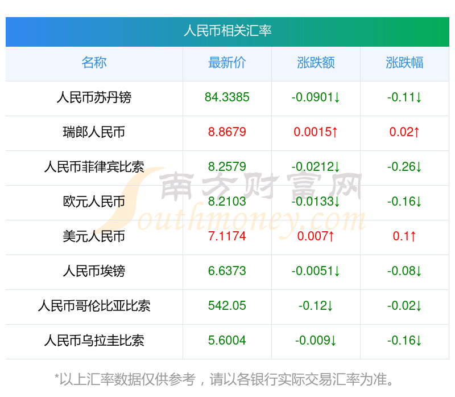Click the 0.0015↑ change amount
The width and height of the screenshot is (455, 397).
(316, 132)
